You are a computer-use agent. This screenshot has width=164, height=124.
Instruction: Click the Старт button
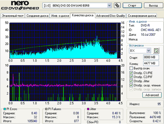[x=132, y=5]
